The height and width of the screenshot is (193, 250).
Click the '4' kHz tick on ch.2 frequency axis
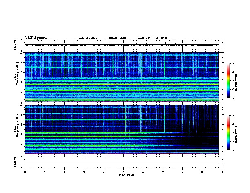[x=22, y=134]
